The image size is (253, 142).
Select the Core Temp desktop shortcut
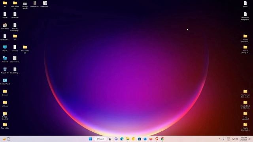[x=5, y=26]
